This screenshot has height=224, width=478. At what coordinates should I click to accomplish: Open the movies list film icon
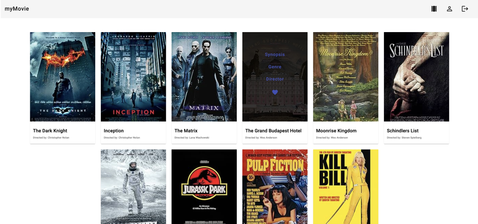pos(434,9)
